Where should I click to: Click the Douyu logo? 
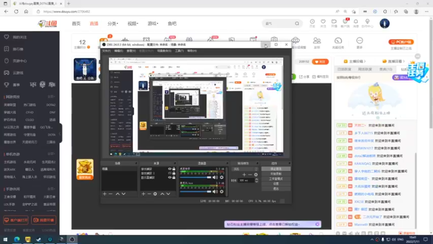click(48, 24)
